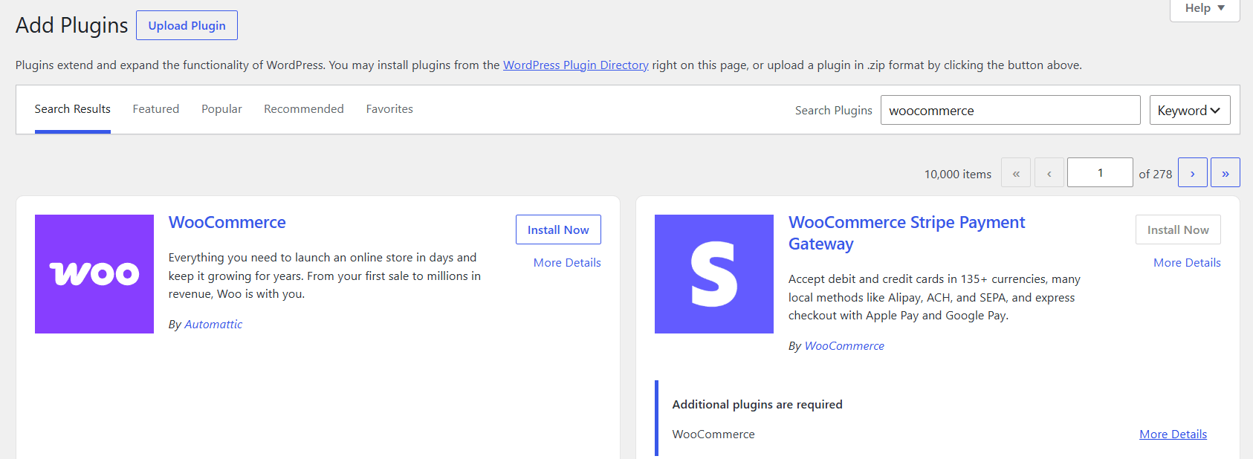This screenshot has width=1253, height=459.
Task: Open the Help dropdown tab
Action: pos(1205,9)
